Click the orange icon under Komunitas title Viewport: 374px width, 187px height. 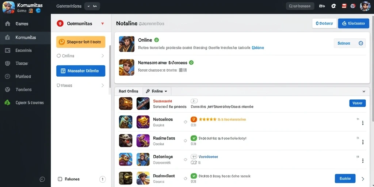pyautogui.click(x=31, y=11)
